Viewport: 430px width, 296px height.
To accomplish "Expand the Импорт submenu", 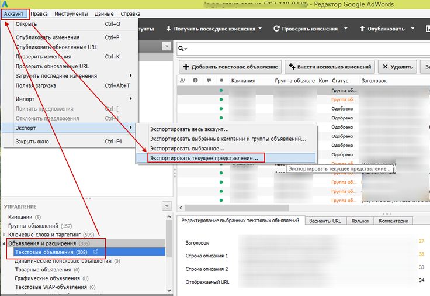I will coord(70,99).
